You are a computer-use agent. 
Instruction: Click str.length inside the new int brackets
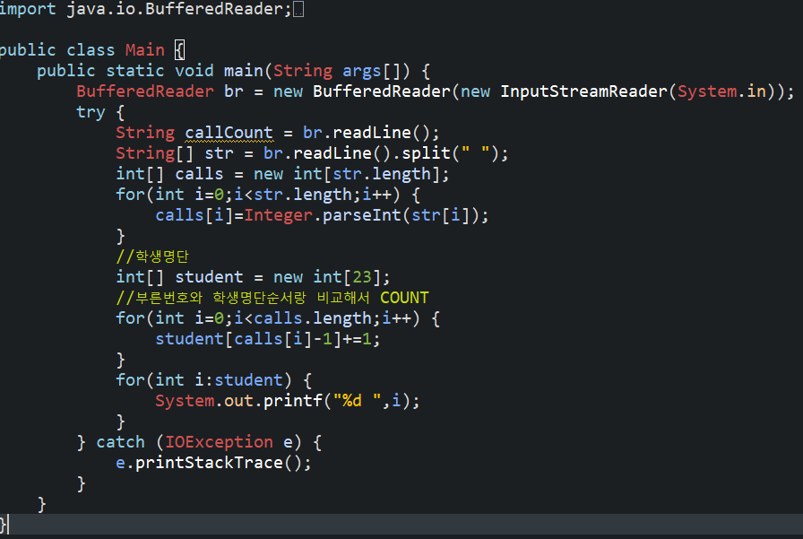pyautogui.click(x=382, y=174)
